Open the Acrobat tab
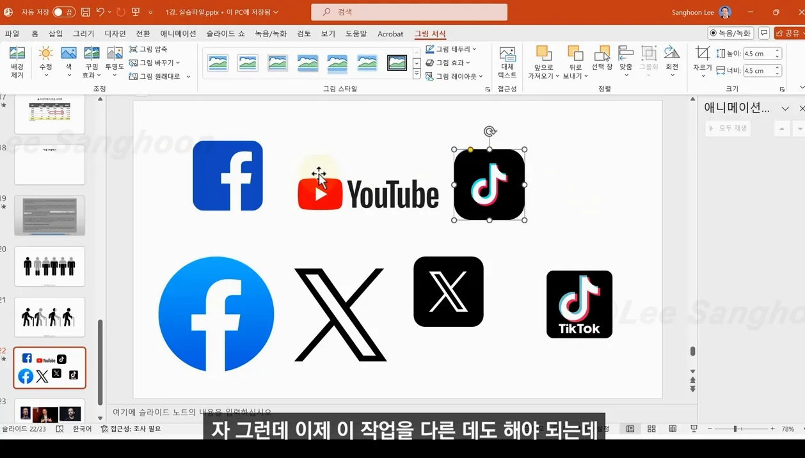805x458 pixels. click(x=390, y=34)
